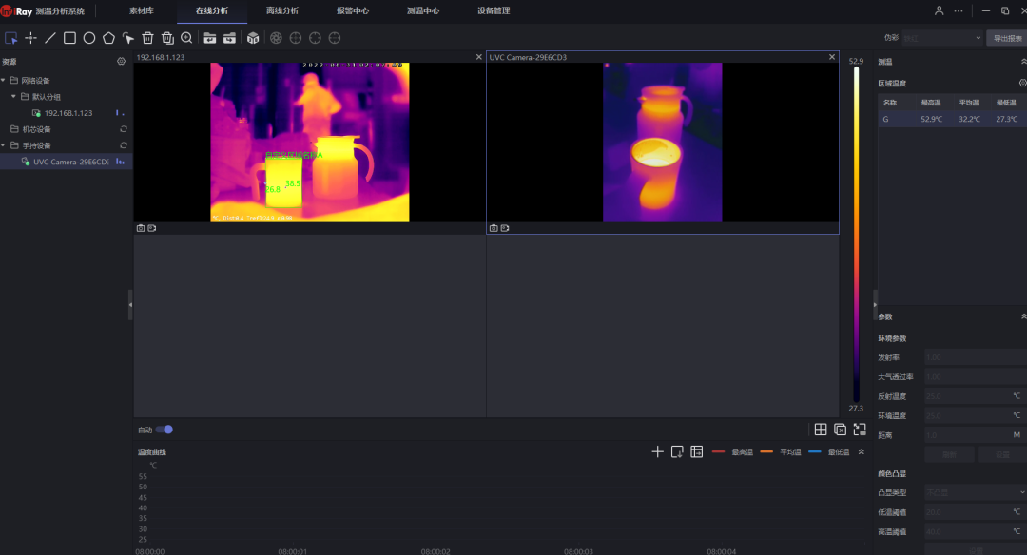Click the temperature color scale bar
1027x555 pixels.
(x=856, y=234)
